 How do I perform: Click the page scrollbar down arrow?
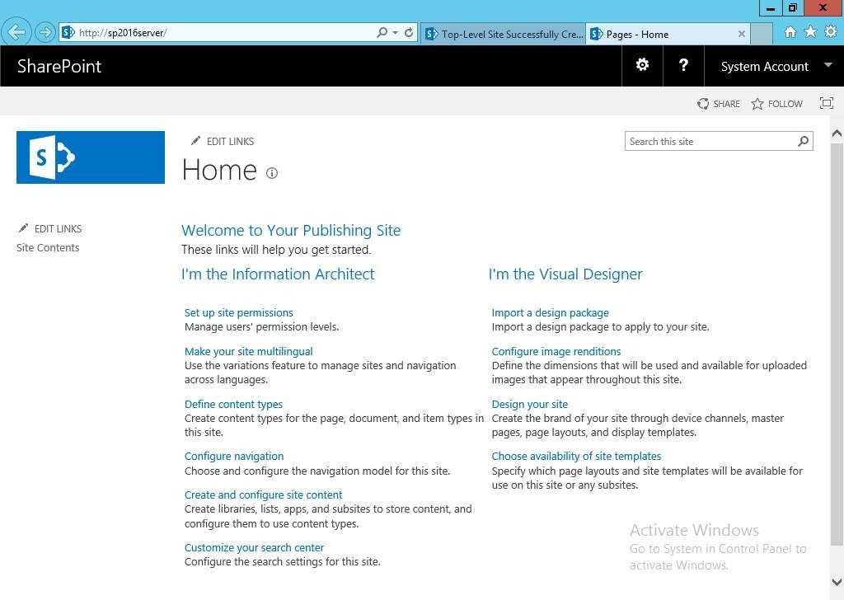[x=837, y=582]
